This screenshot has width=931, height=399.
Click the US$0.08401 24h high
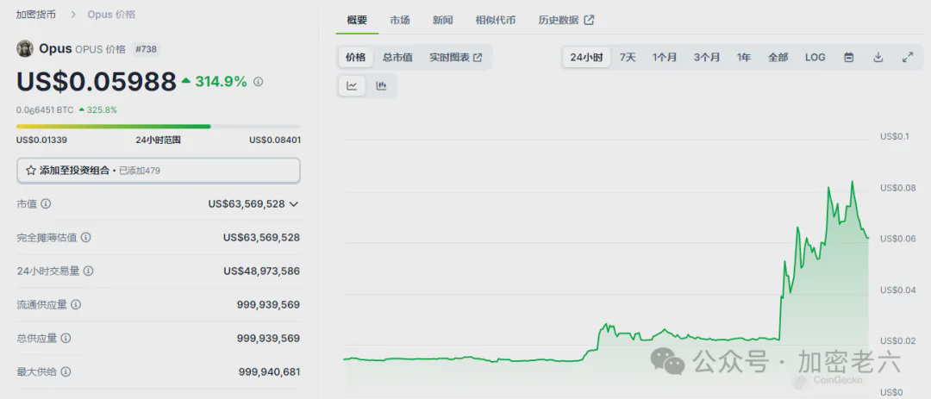pyautogui.click(x=274, y=140)
